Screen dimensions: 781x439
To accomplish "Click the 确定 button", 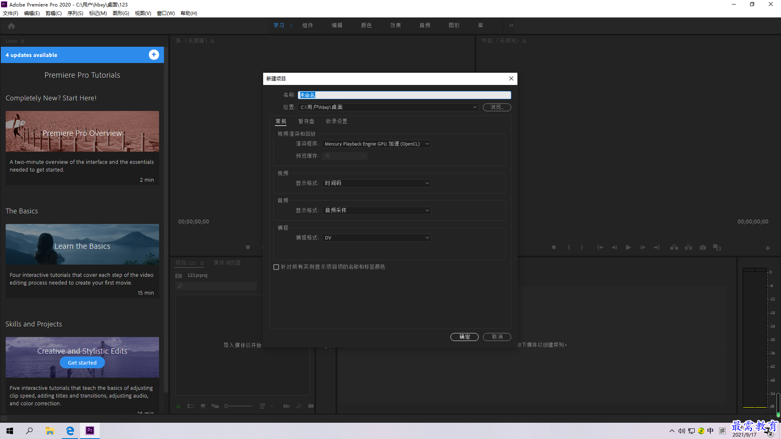I will pyautogui.click(x=465, y=337).
